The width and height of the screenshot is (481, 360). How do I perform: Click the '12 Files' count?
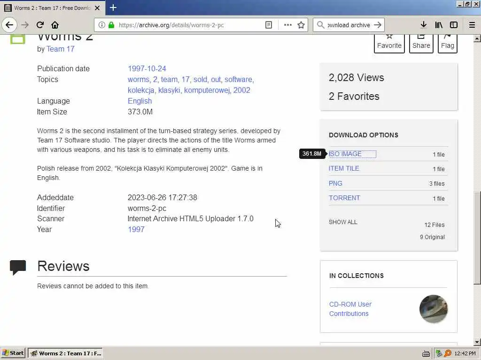click(434, 225)
